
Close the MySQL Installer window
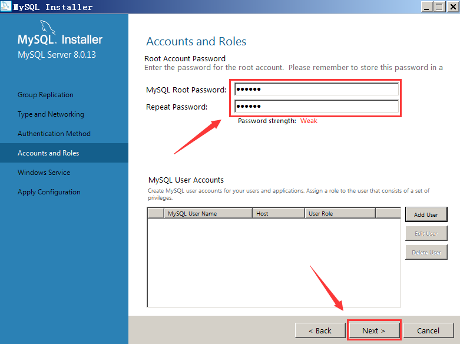pos(453,6)
